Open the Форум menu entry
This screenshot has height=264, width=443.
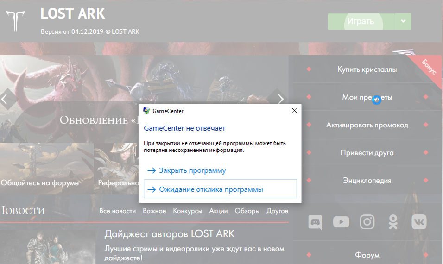click(x=367, y=255)
